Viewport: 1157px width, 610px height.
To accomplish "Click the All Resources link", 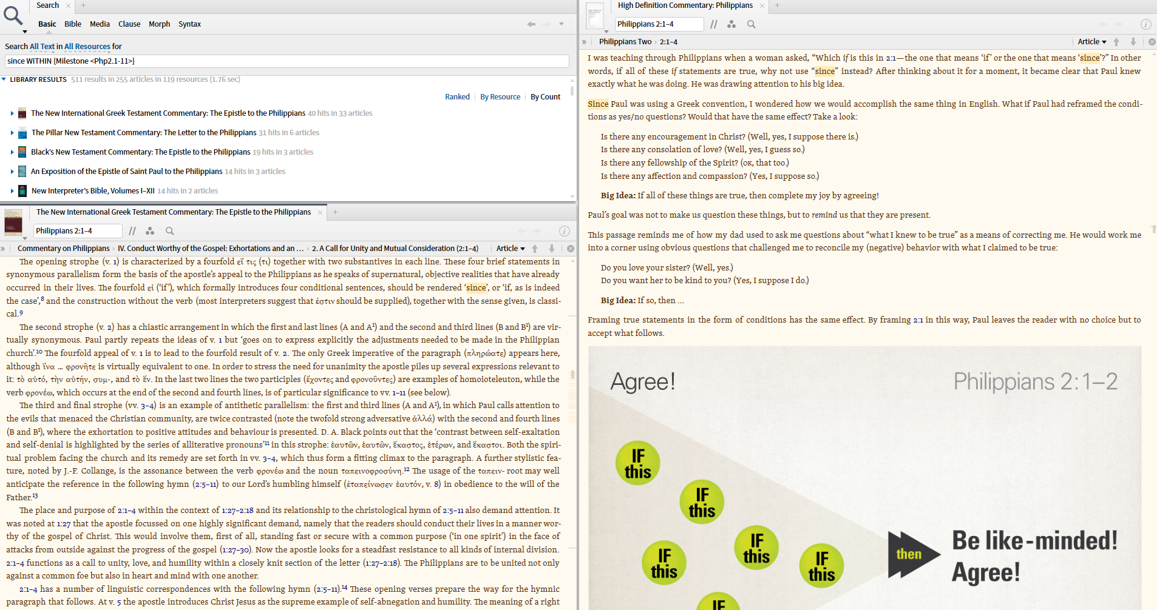I will [x=87, y=46].
